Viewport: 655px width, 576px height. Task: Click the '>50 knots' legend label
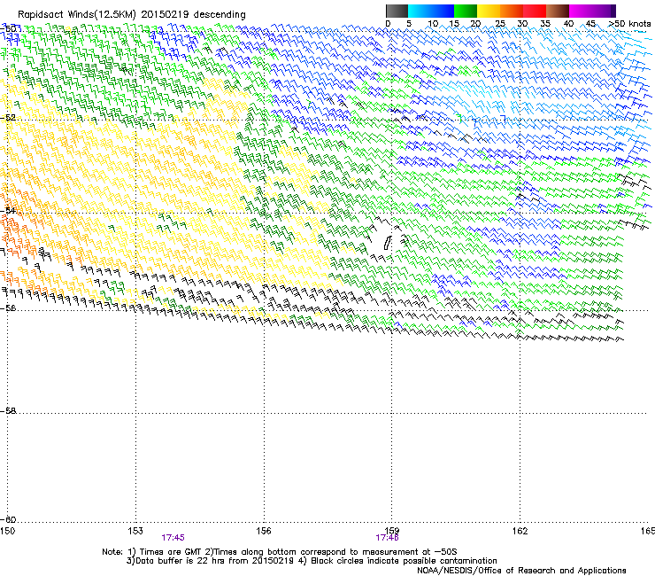[629, 24]
